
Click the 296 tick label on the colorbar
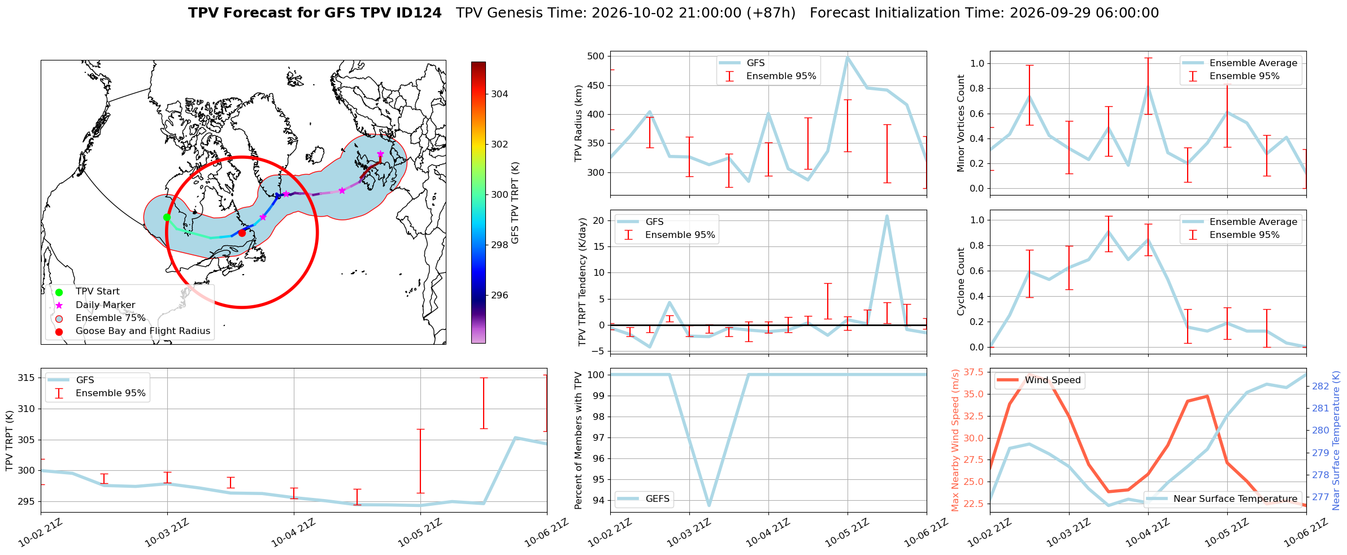[x=499, y=296]
